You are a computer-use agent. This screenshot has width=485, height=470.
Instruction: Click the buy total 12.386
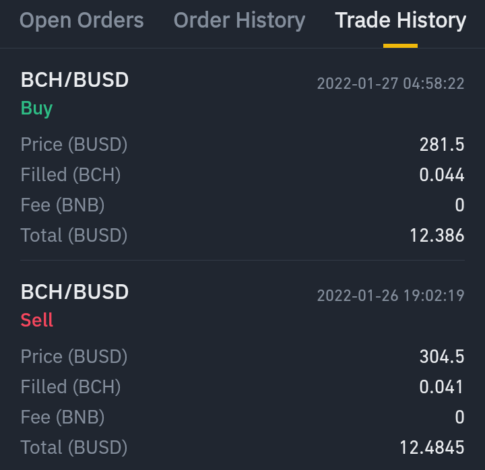point(437,235)
